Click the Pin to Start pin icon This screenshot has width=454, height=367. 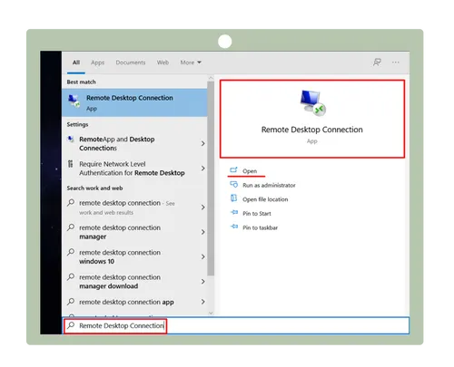point(234,212)
